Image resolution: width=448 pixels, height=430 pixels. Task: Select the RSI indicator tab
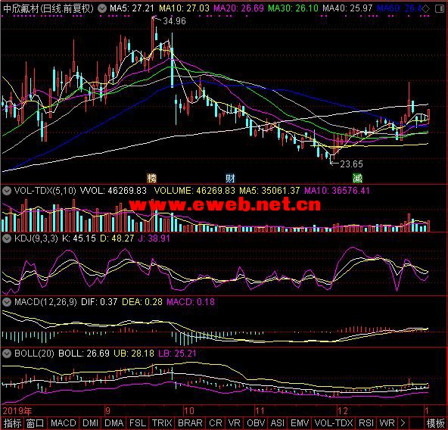(366, 423)
